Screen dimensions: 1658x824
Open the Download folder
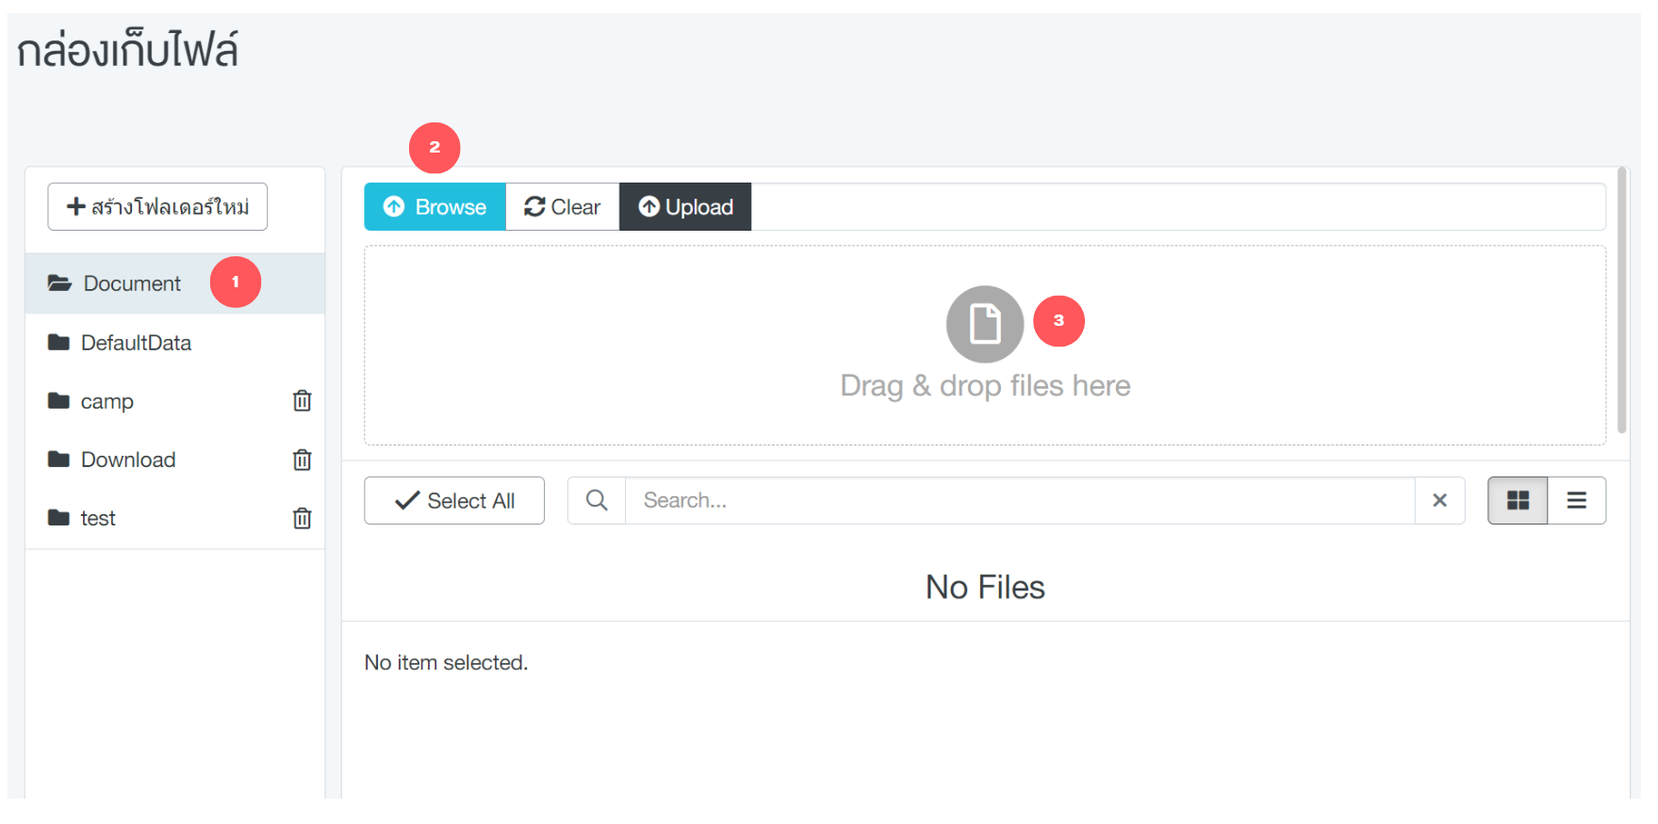click(x=128, y=460)
